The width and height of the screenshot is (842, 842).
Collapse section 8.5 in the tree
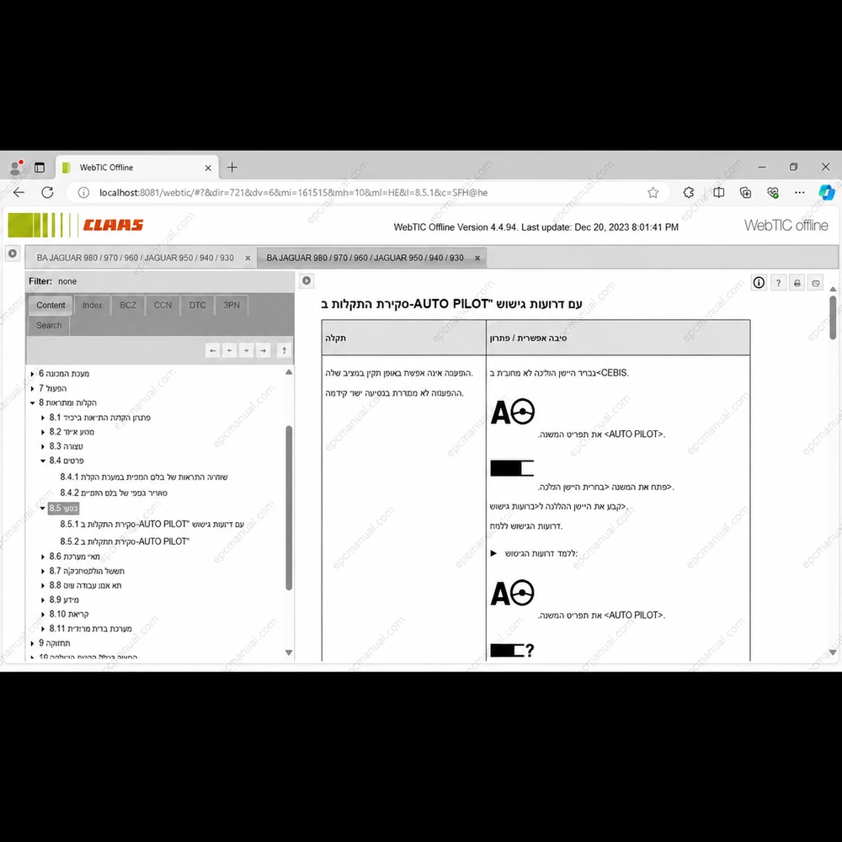pos(43,508)
